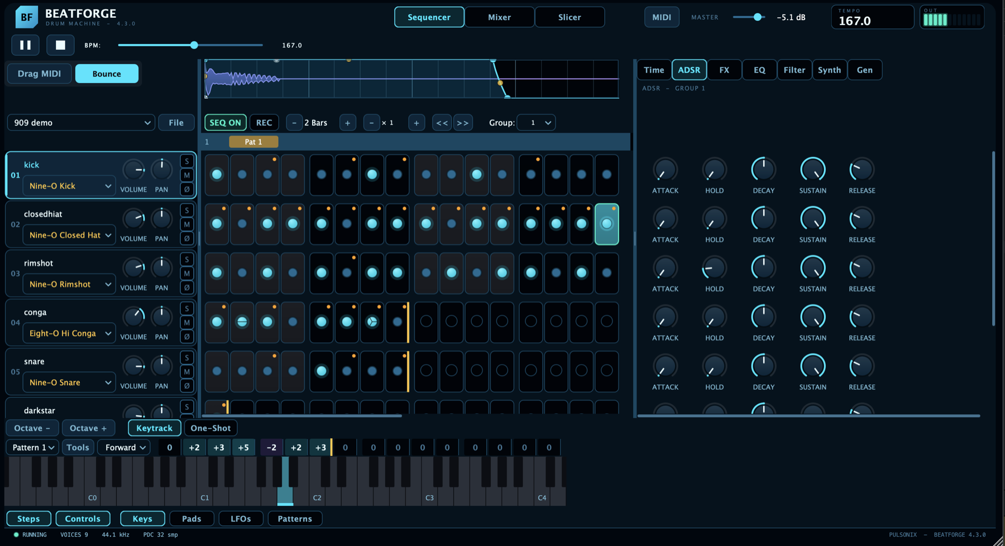Click the BPM slider handle
1005x546 pixels.
pyautogui.click(x=194, y=45)
